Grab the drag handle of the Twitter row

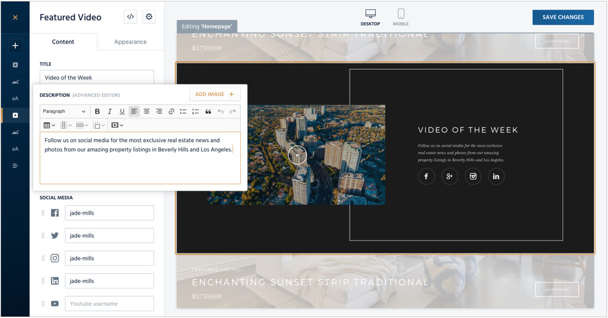point(43,236)
